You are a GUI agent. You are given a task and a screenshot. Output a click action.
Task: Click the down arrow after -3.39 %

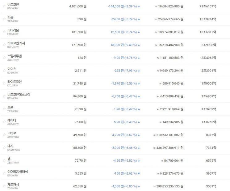pos(139,6)
